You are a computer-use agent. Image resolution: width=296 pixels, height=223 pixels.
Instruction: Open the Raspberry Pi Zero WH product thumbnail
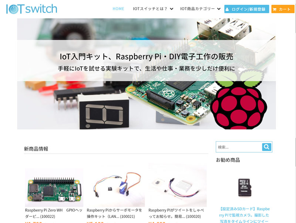pos(54,188)
